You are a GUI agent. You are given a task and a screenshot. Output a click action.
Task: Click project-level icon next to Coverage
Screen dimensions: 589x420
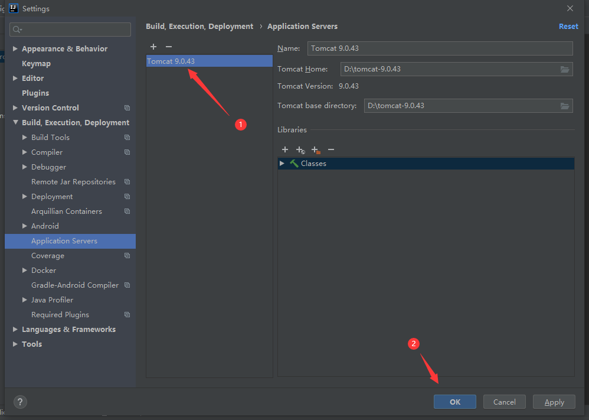pos(127,256)
